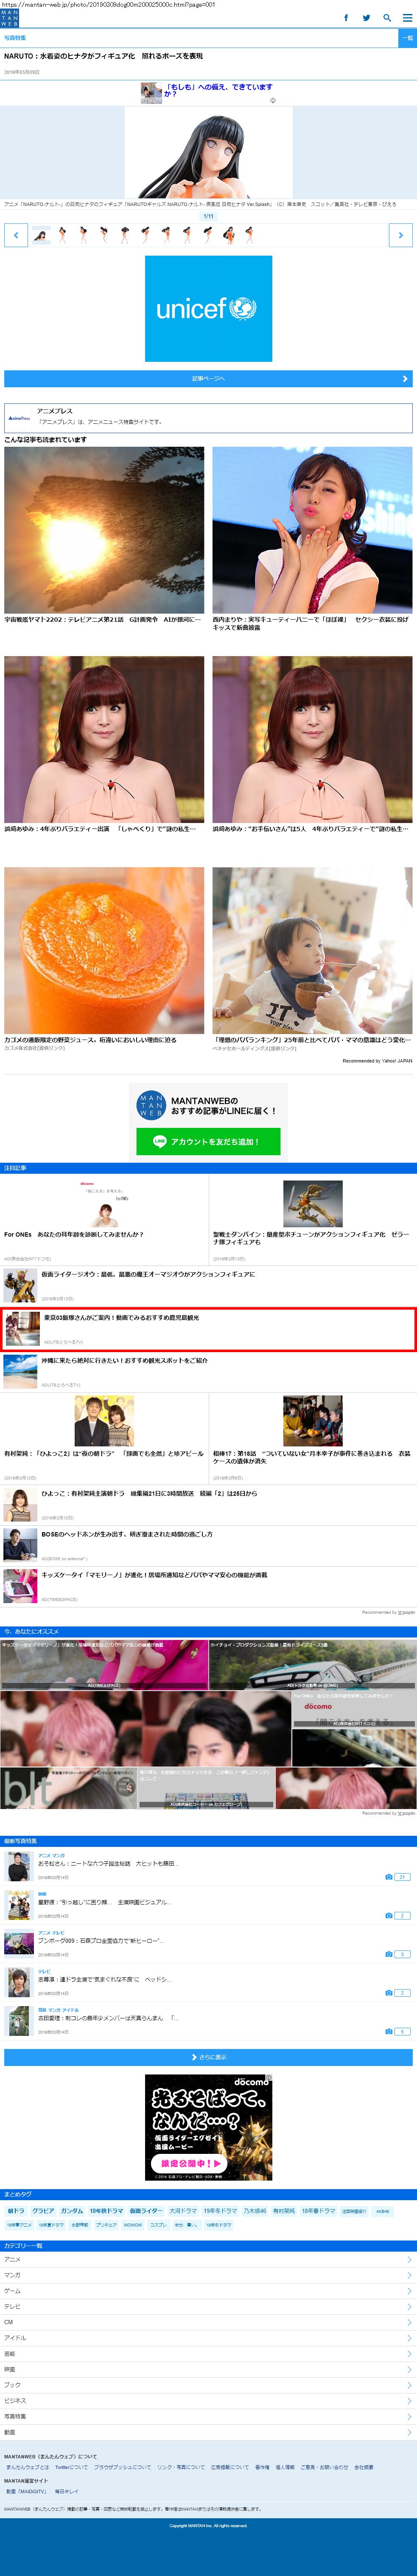417x2576 pixels.
Task: Click the MANTAN WEB logo in the header
Action: [x=10, y=18]
